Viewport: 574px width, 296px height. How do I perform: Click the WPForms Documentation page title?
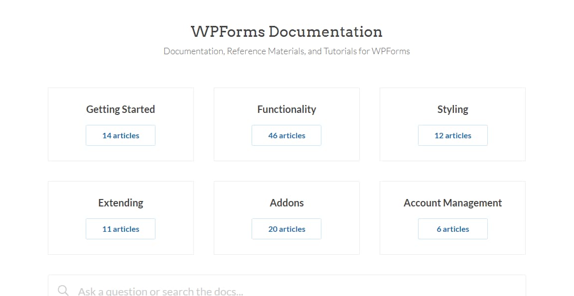287,31
